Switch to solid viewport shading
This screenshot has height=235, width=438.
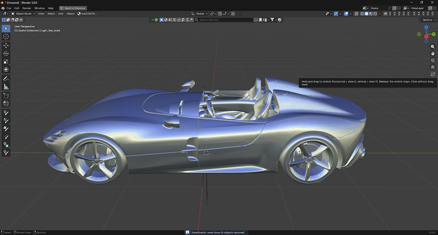click(367, 14)
